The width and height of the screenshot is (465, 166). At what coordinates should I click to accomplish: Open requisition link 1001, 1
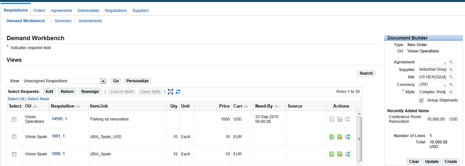(x=58, y=136)
